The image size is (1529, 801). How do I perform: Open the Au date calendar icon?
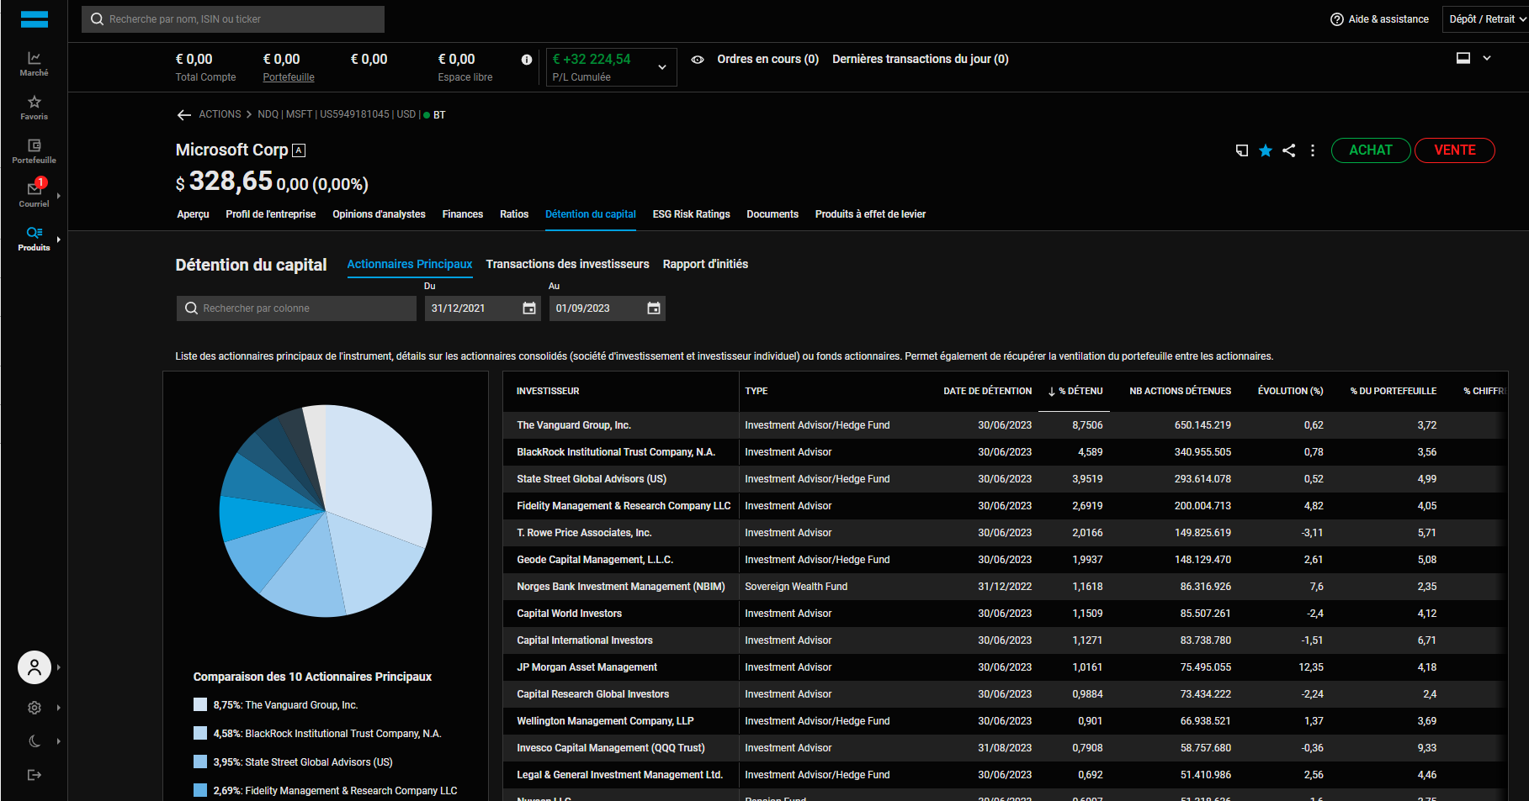click(x=654, y=308)
